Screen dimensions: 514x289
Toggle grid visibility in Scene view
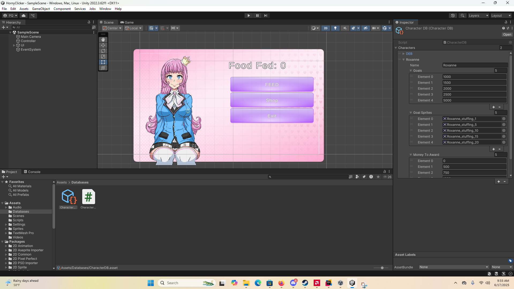(x=151, y=28)
